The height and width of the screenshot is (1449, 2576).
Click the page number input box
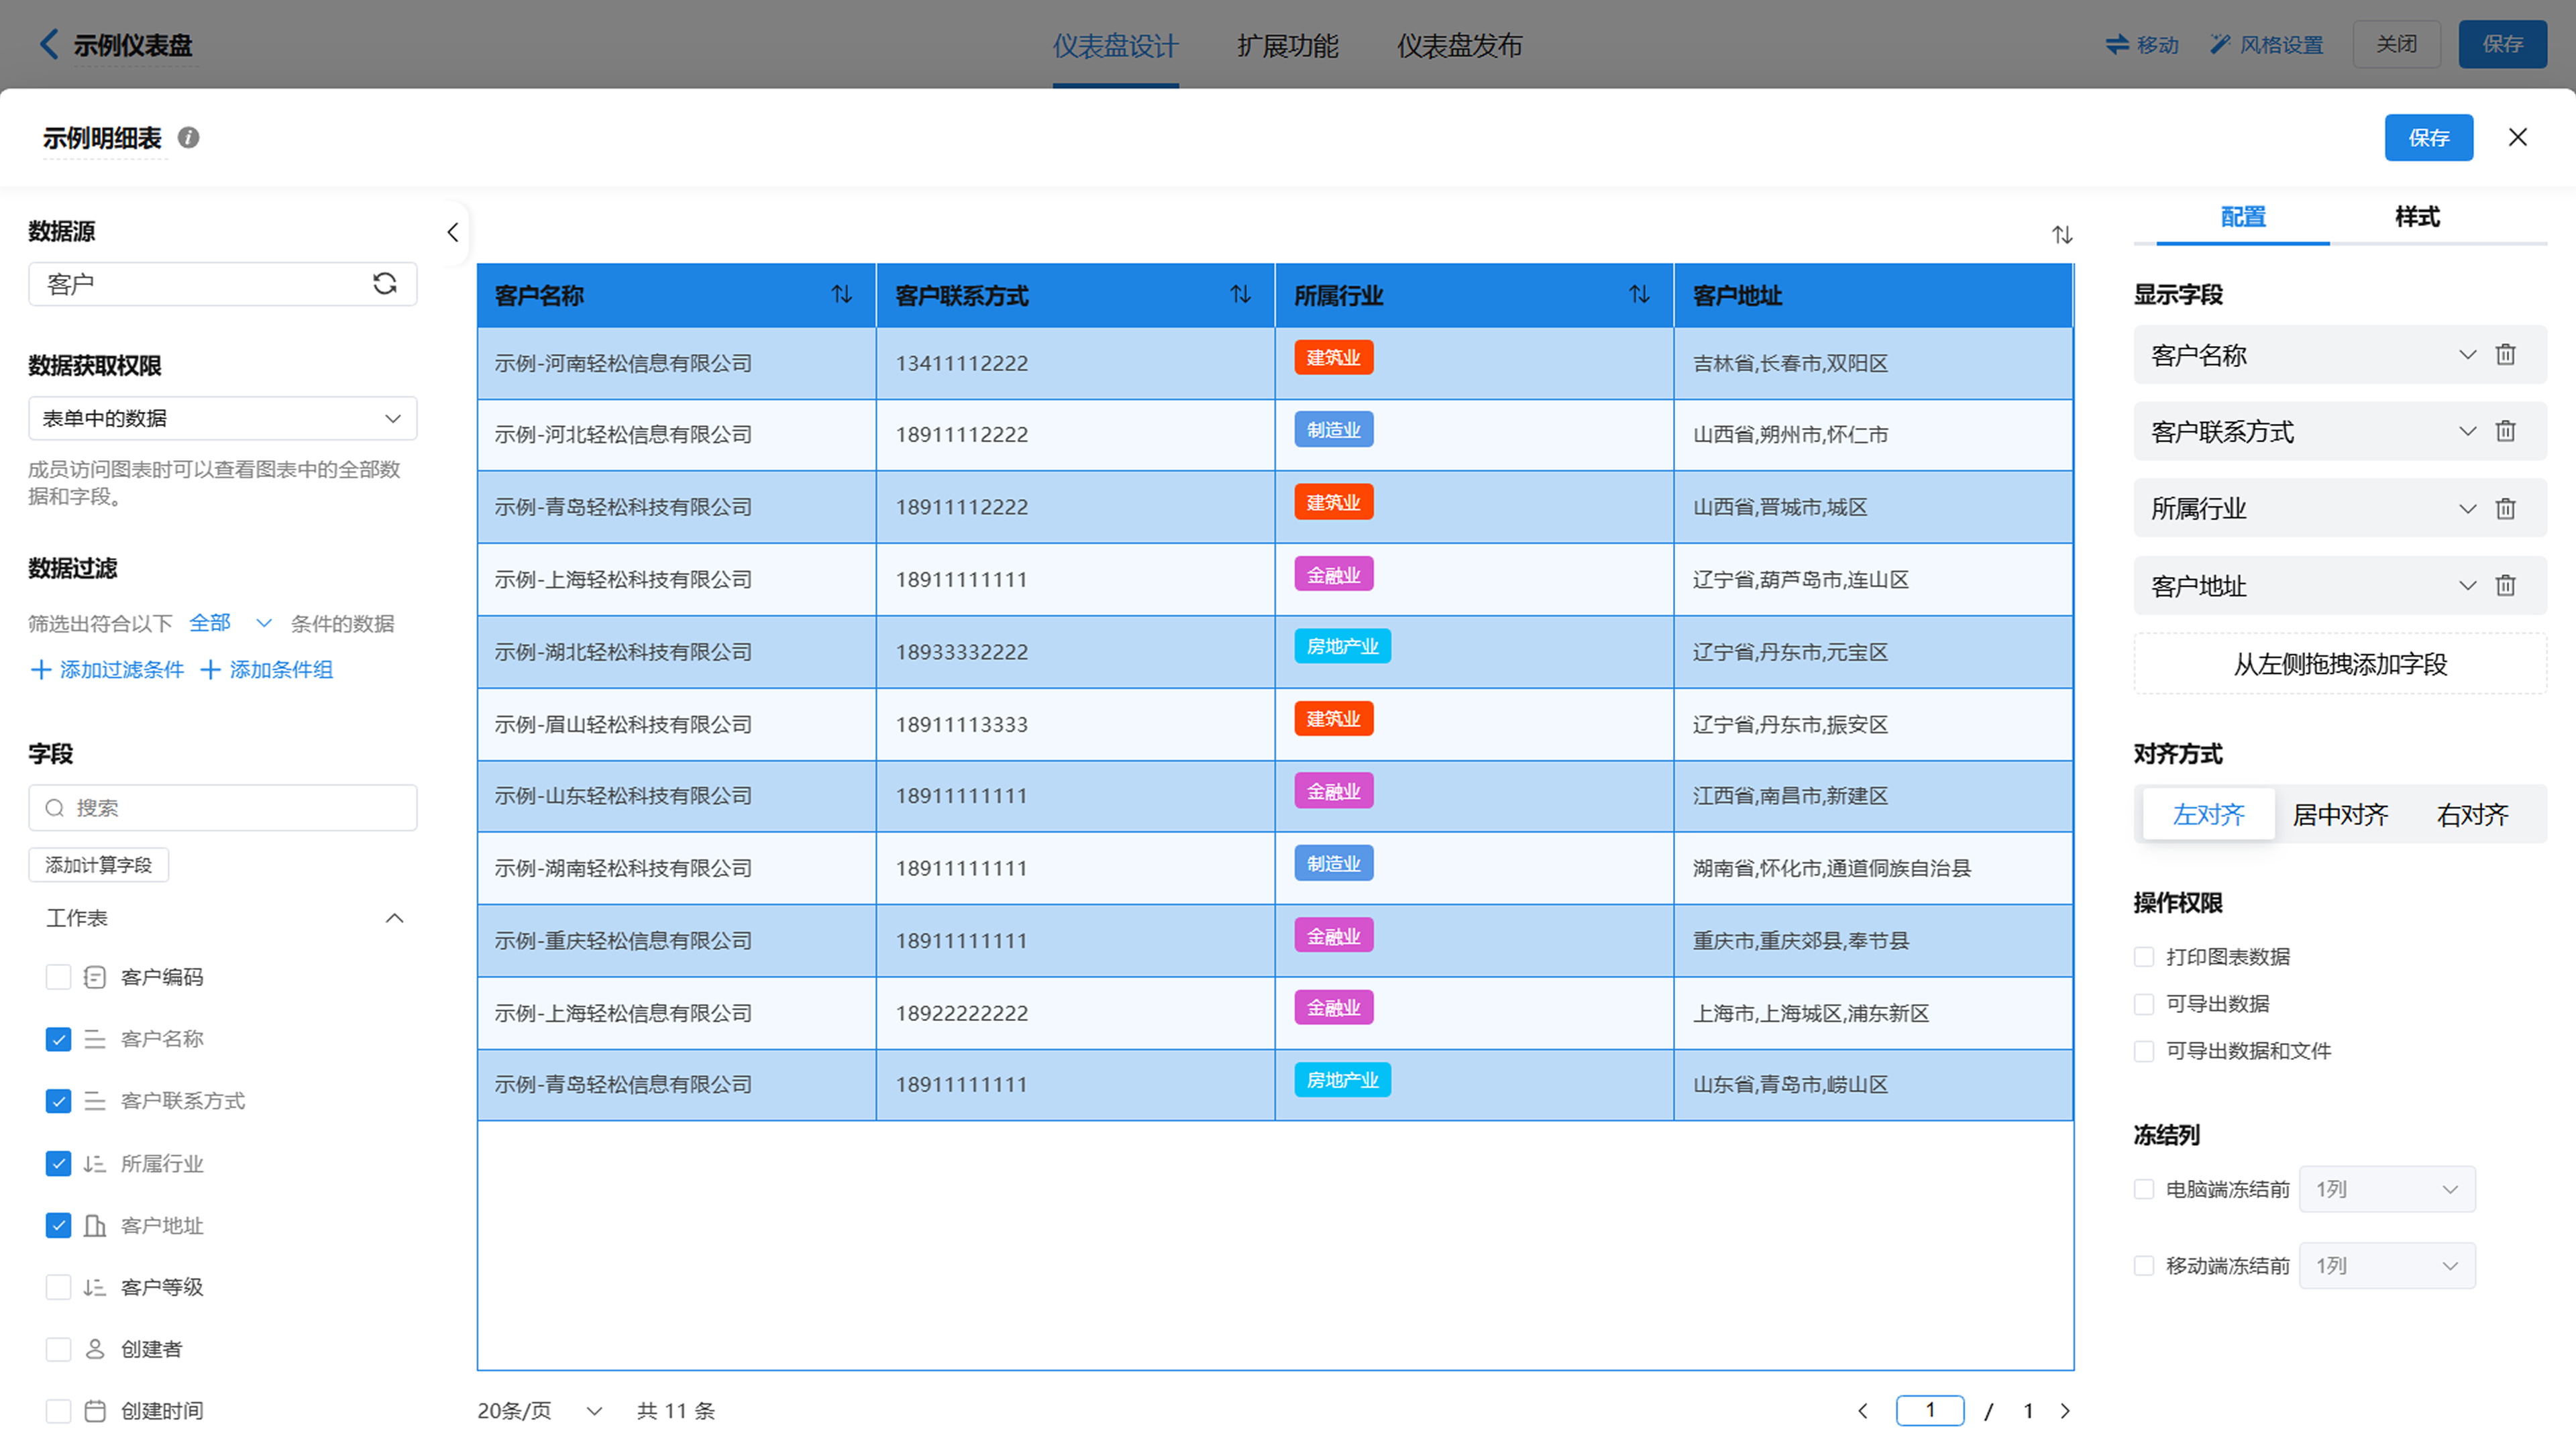[1930, 1411]
